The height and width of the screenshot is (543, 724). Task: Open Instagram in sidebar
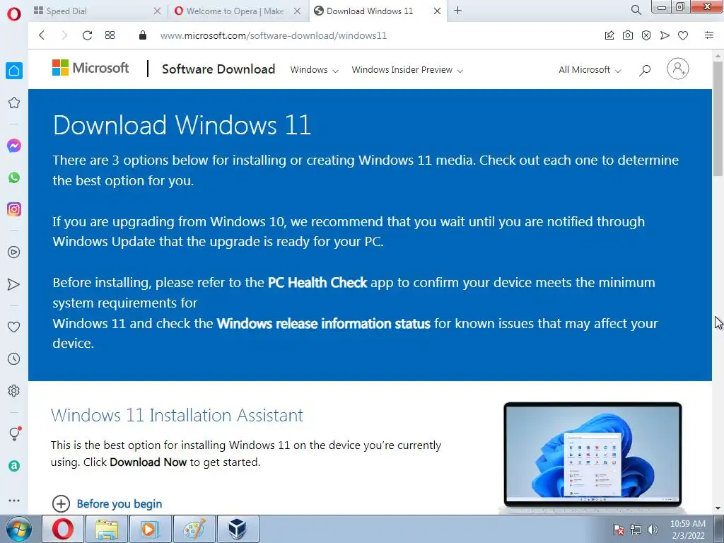[14, 209]
